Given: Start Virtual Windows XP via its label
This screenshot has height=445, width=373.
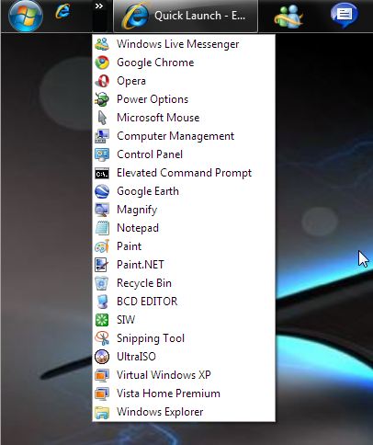Looking at the screenshot, I should 164,375.
